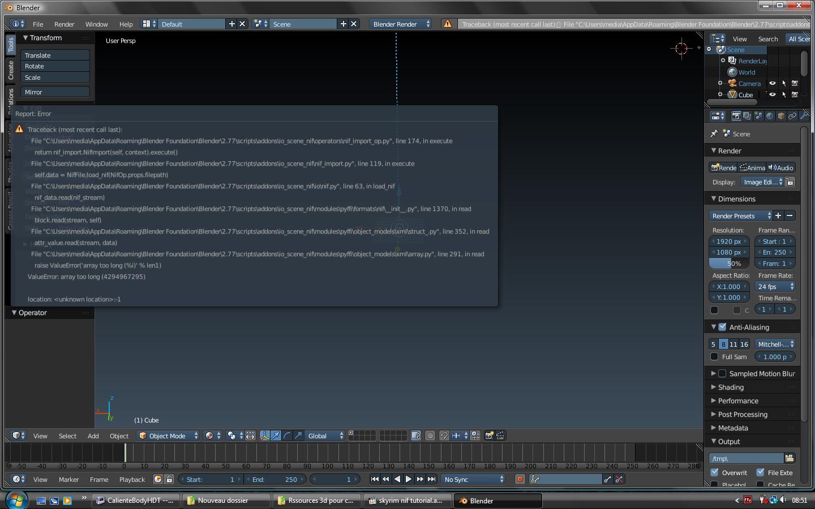Open the Render Presets dropdown
Image resolution: width=815 pixels, height=509 pixels.
click(x=741, y=215)
